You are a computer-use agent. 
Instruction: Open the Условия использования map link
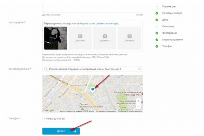point(106,111)
